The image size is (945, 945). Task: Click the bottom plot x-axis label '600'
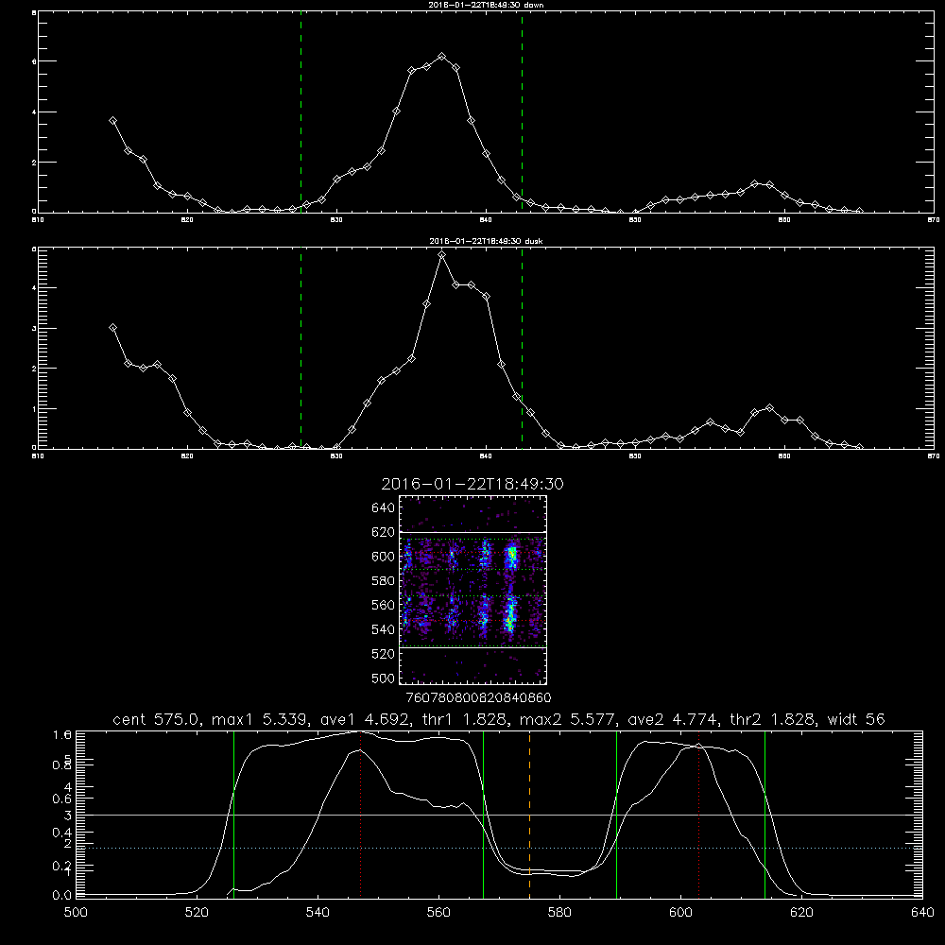click(680, 913)
